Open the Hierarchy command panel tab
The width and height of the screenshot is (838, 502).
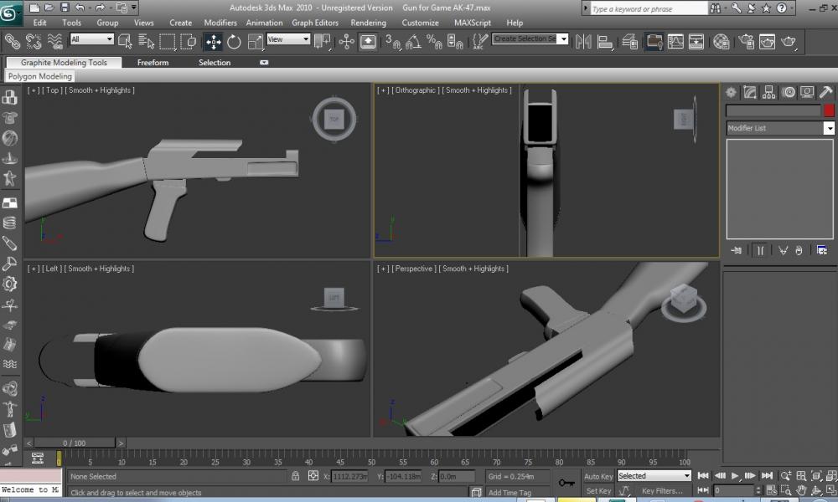tap(768, 93)
